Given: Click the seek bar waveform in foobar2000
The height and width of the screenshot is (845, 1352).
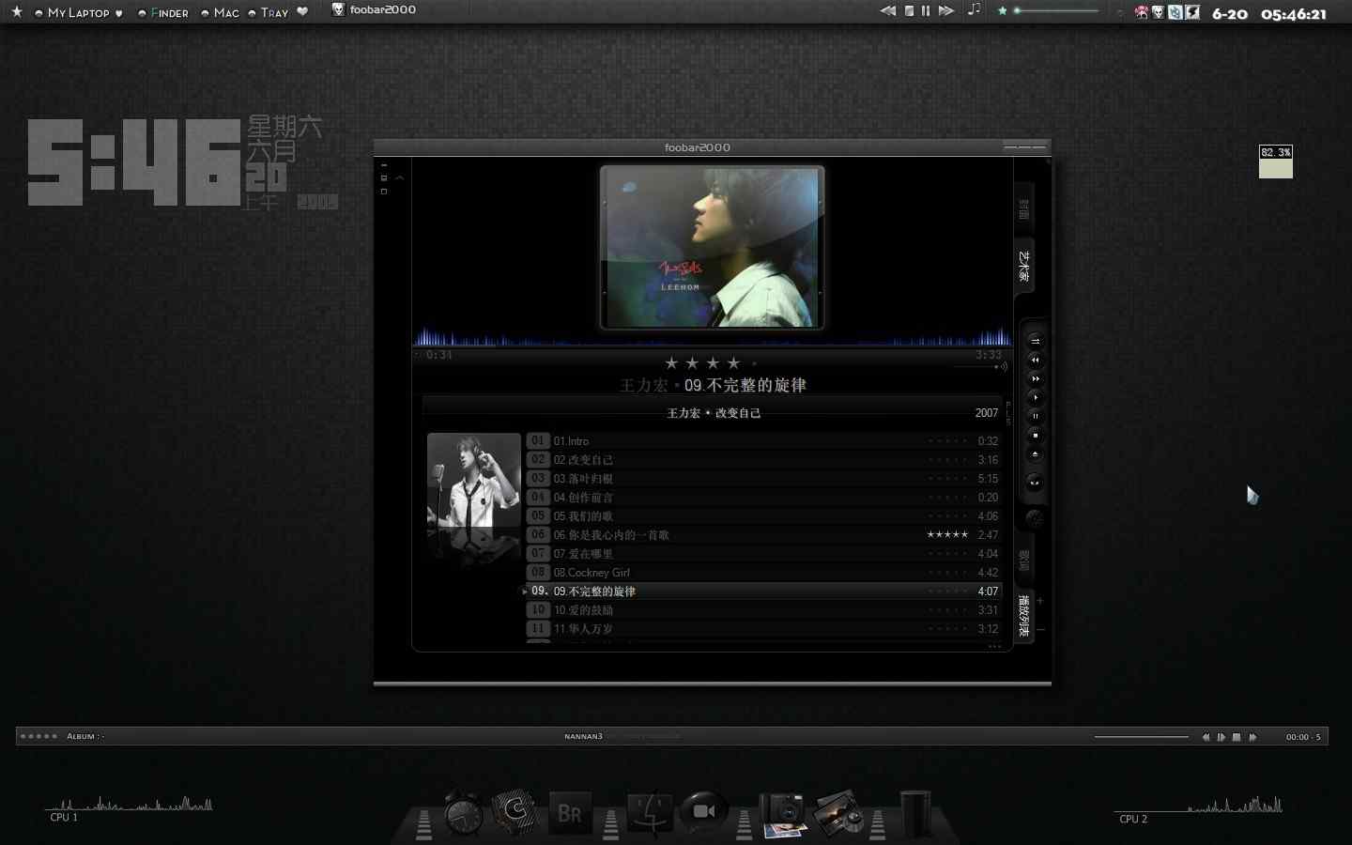Looking at the screenshot, I should click(x=713, y=337).
